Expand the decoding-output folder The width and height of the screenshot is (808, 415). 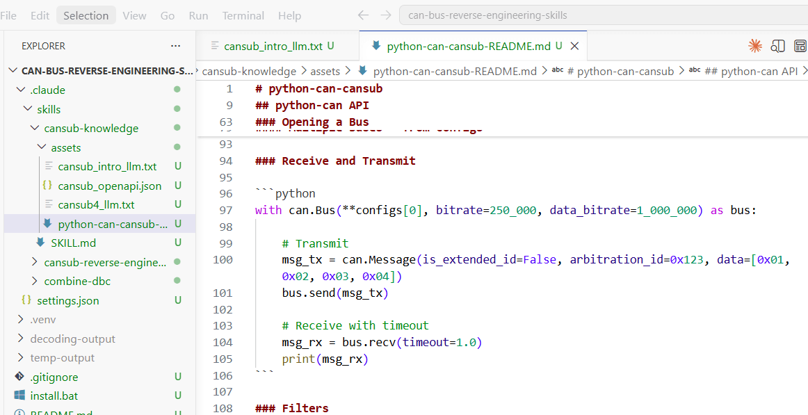21,339
